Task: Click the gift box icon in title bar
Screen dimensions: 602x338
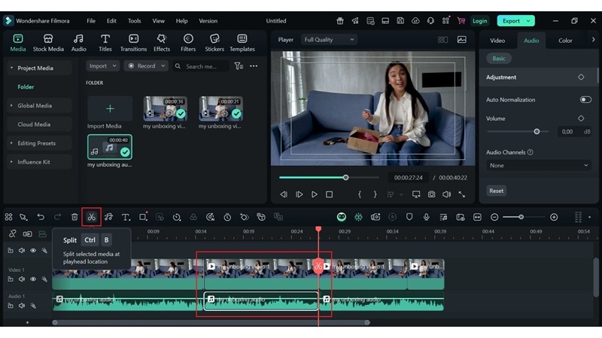Action: click(x=340, y=21)
